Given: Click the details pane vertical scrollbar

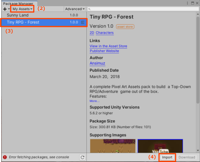Looking at the screenshot, I should [198, 60].
